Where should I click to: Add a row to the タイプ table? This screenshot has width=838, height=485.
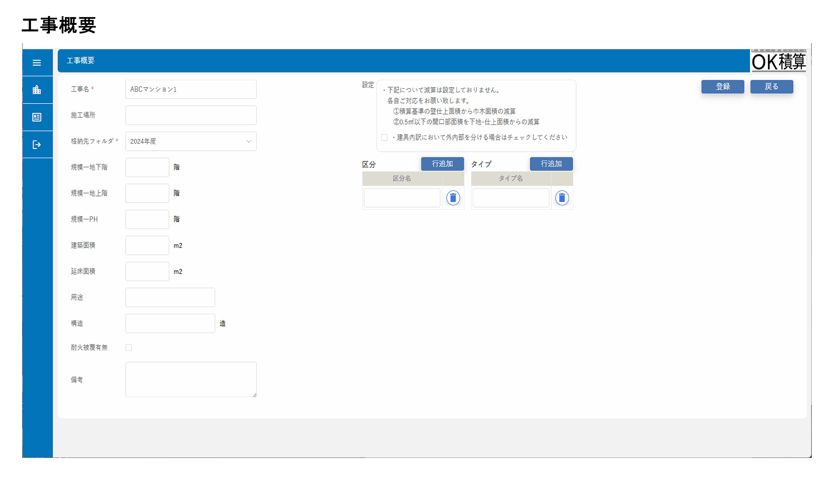tap(551, 164)
